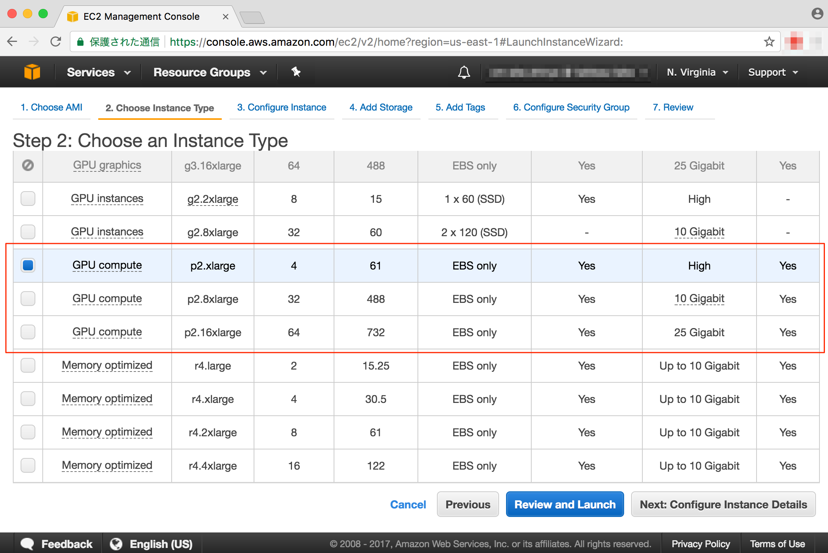Click the AWS orange cube logo
Viewport: 828px width, 553px height.
[32, 72]
